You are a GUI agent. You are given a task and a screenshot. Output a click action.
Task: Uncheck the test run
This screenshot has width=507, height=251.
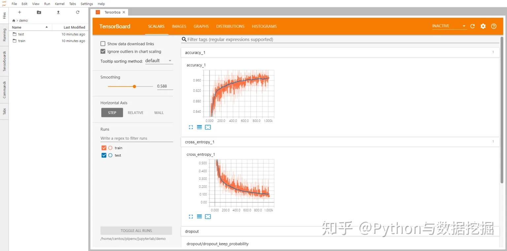[104, 155]
